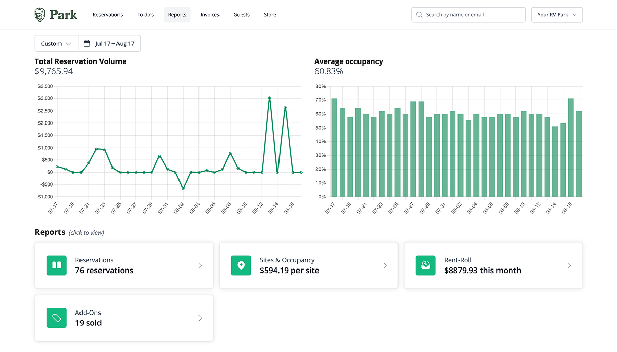Open the Jul 17 – Aug 17 date picker
The width and height of the screenshot is (617, 352).
[110, 44]
